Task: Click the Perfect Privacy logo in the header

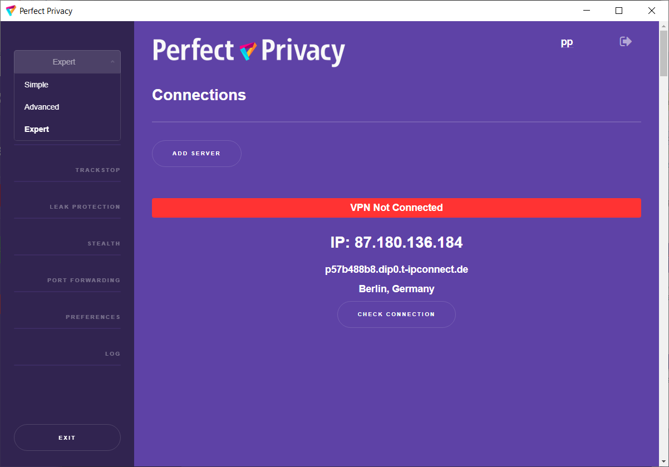Action: point(249,51)
